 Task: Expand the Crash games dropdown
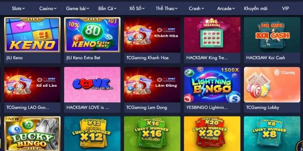(196, 8)
